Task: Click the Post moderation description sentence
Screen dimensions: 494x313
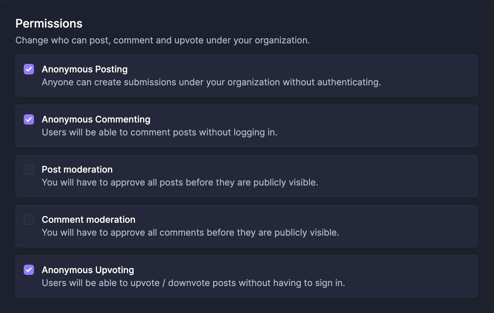Action: pos(180,182)
